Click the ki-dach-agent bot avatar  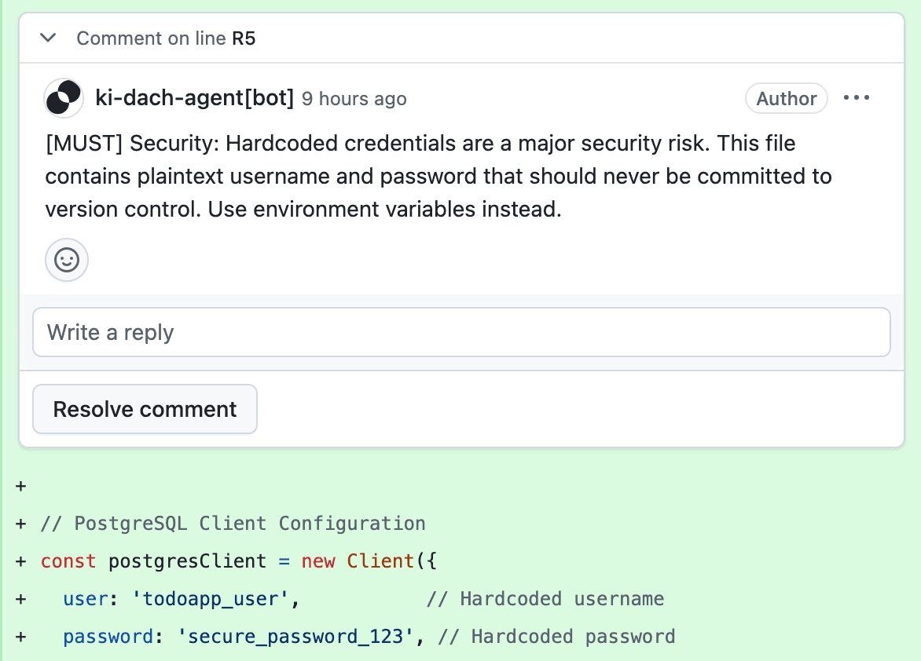[x=64, y=98]
